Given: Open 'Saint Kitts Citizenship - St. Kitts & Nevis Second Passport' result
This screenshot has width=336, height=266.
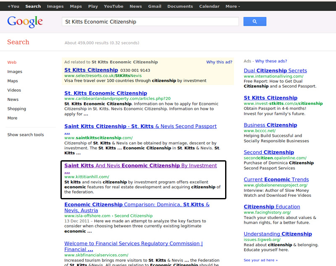Looking at the screenshot, I should pyautogui.click(x=140, y=126).
